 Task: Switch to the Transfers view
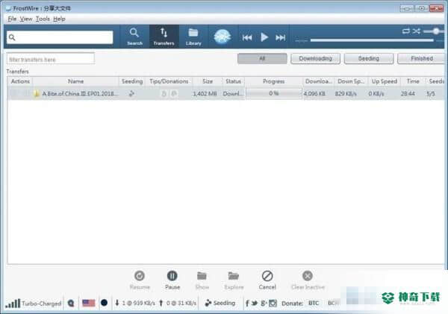[x=164, y=37]
